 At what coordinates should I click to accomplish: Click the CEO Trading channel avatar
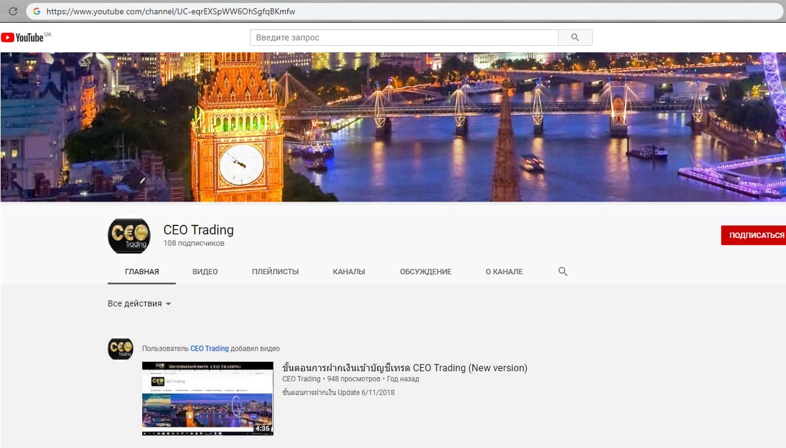pos(129,236)
